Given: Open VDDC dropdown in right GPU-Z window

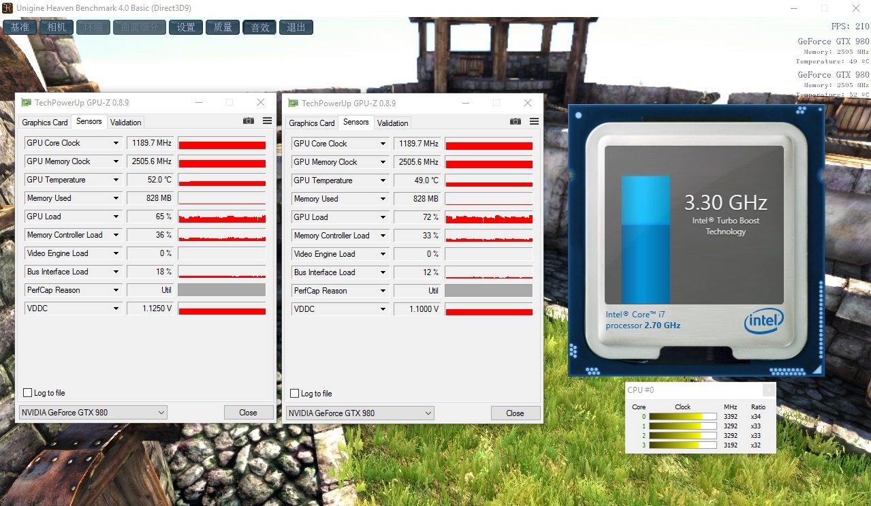Looking at the screenshot, I should (x=383, y=309).
